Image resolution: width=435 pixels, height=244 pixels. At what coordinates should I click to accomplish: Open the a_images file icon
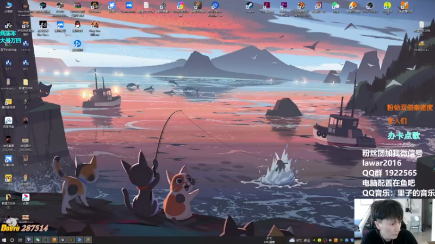[8, 84]
